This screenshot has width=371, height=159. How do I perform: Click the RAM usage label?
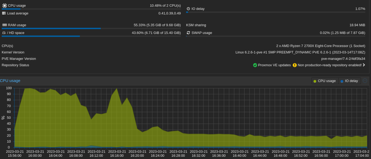(x=17, y=25)
